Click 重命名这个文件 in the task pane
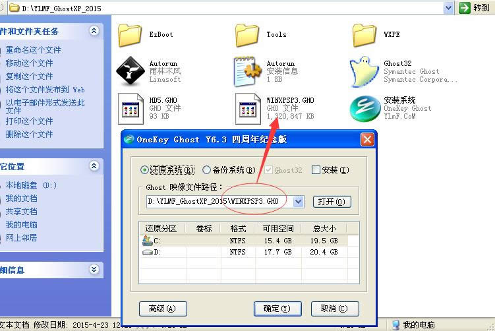The height and width of the screenshot is (331, 495). [x=33, y=50]
